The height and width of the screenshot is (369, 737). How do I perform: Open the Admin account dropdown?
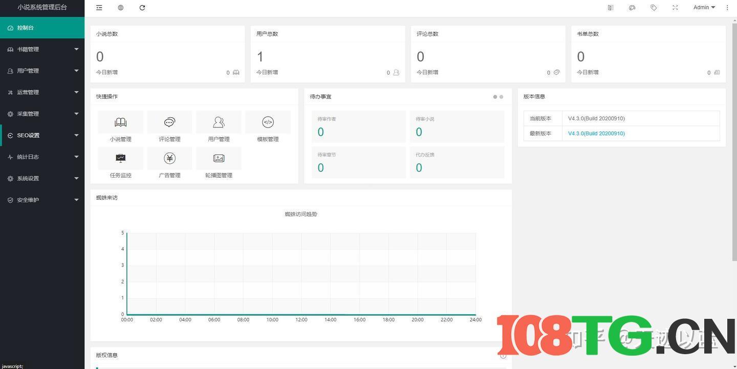[x=703, y=8]
